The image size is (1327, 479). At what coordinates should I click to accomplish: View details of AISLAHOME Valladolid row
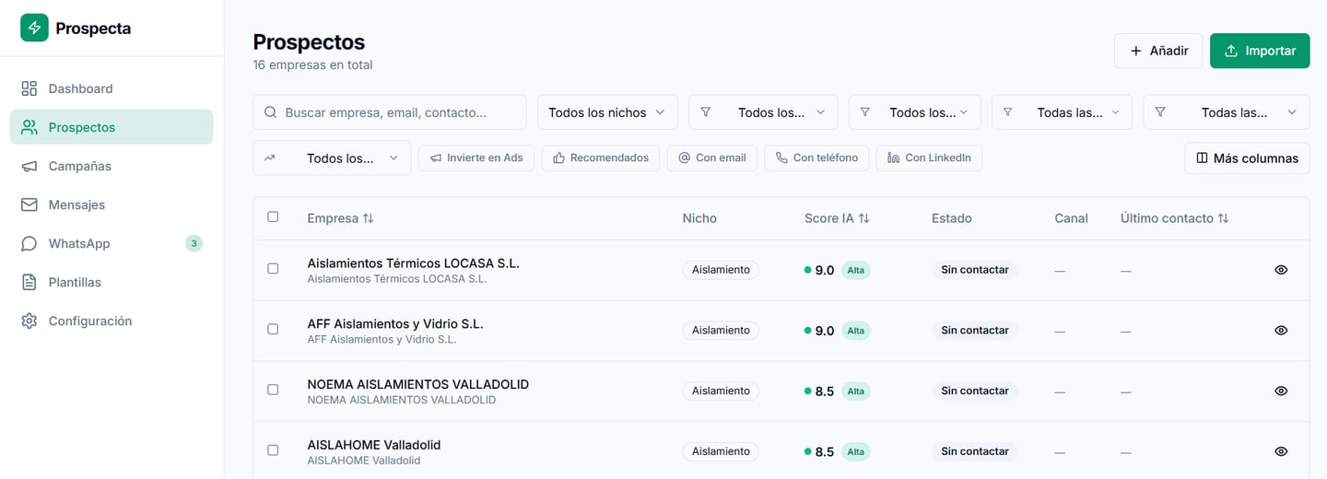click(x=1281, y=451)
